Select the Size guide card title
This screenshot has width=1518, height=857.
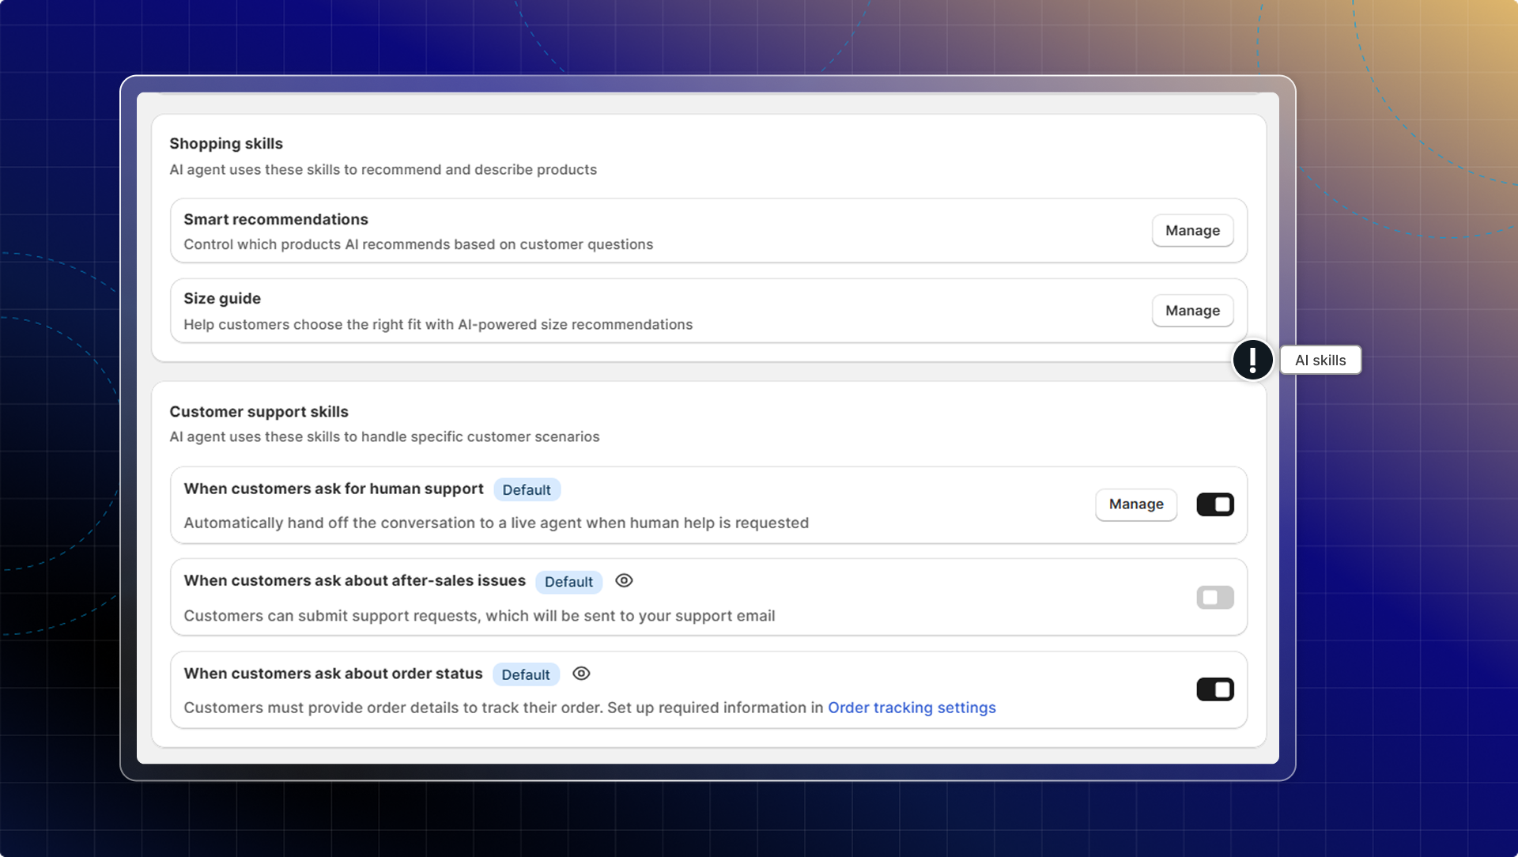222,299
